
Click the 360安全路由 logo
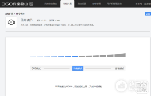(15, 4)
